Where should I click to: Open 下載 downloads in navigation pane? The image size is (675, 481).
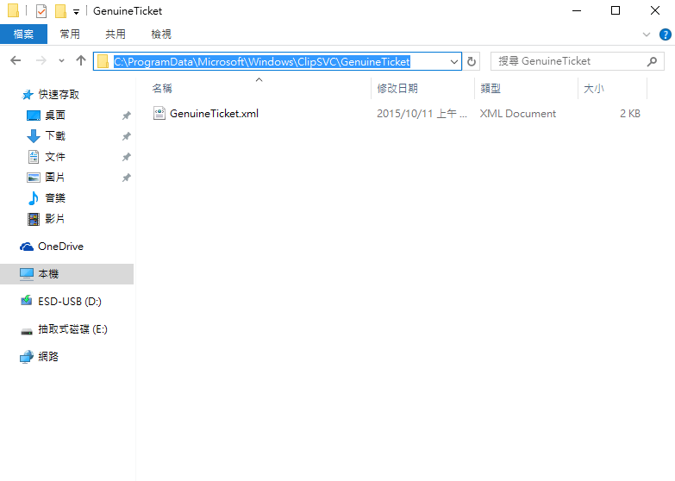point(55,135)
